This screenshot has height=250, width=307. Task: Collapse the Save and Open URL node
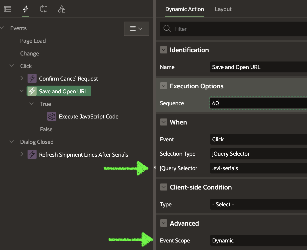point(22,91)
